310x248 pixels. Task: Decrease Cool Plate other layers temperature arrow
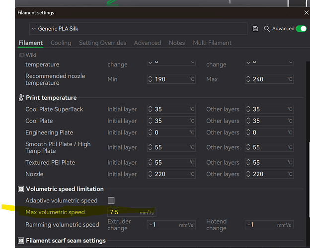click(x=248, y=123)
